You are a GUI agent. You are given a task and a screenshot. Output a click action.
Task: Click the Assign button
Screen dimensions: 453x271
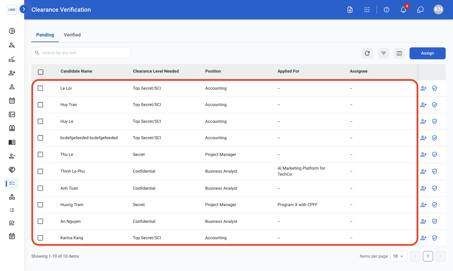click(x=427, y=53)
